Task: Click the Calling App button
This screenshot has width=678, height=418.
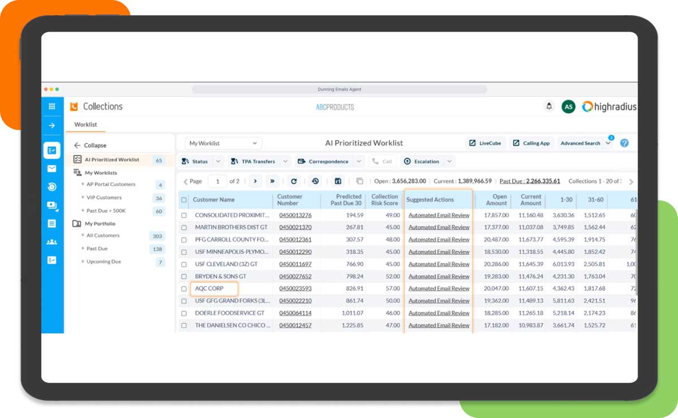Action: tap(531, 143)
